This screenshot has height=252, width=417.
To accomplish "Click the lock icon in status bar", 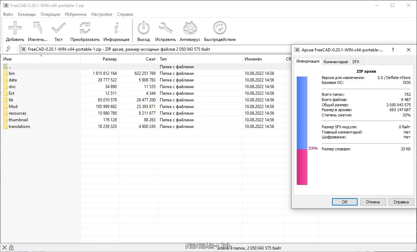I will 11,248.
